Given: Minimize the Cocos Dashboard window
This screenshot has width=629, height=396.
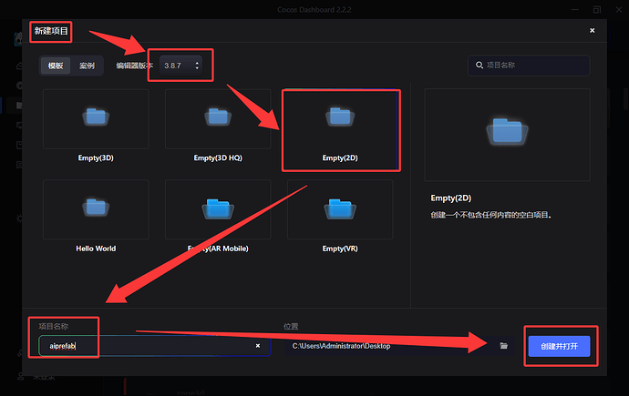Looking at the screenshot, I should tap(575, 10).
